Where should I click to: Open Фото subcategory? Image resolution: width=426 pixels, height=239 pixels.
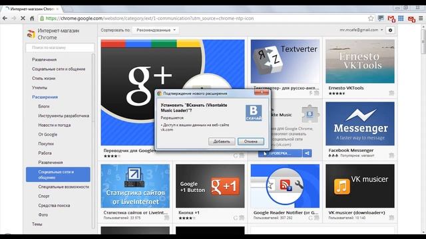[x=43, y=215]
